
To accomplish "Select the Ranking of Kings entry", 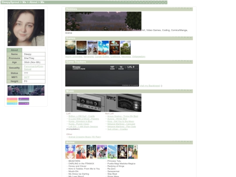I will click(116, 166).
